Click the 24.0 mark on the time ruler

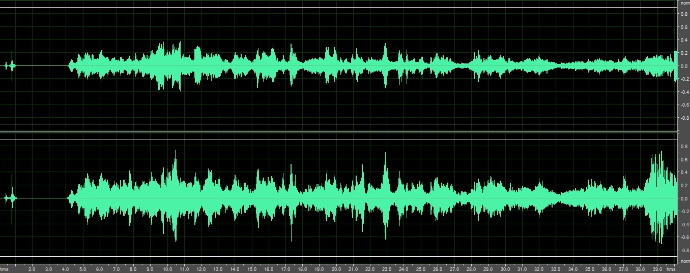(x=404, y=269)
